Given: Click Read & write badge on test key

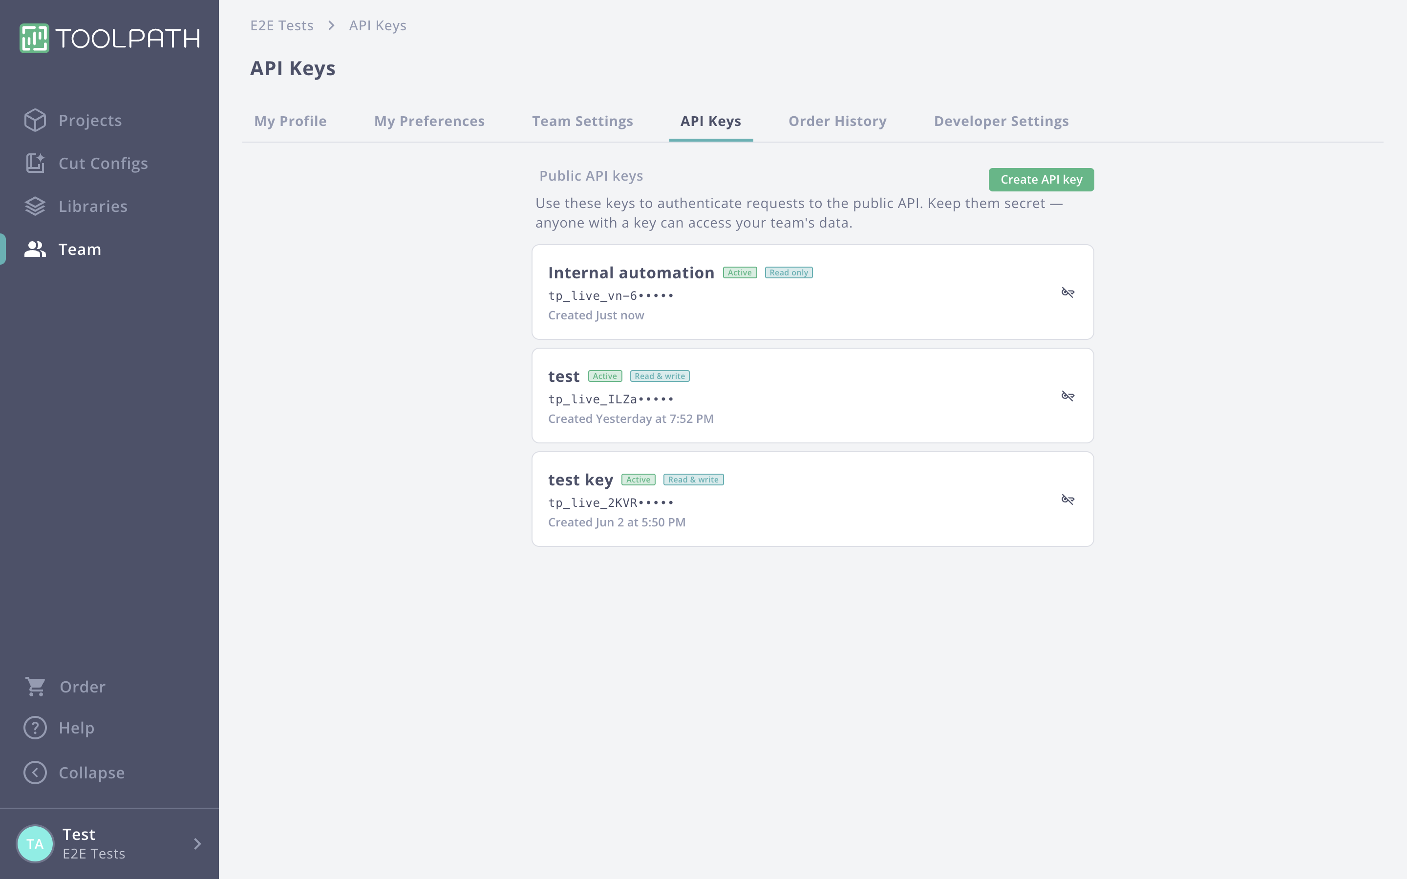Looking at the screenshot, I should pyautogui.click(x=693, y=480).
